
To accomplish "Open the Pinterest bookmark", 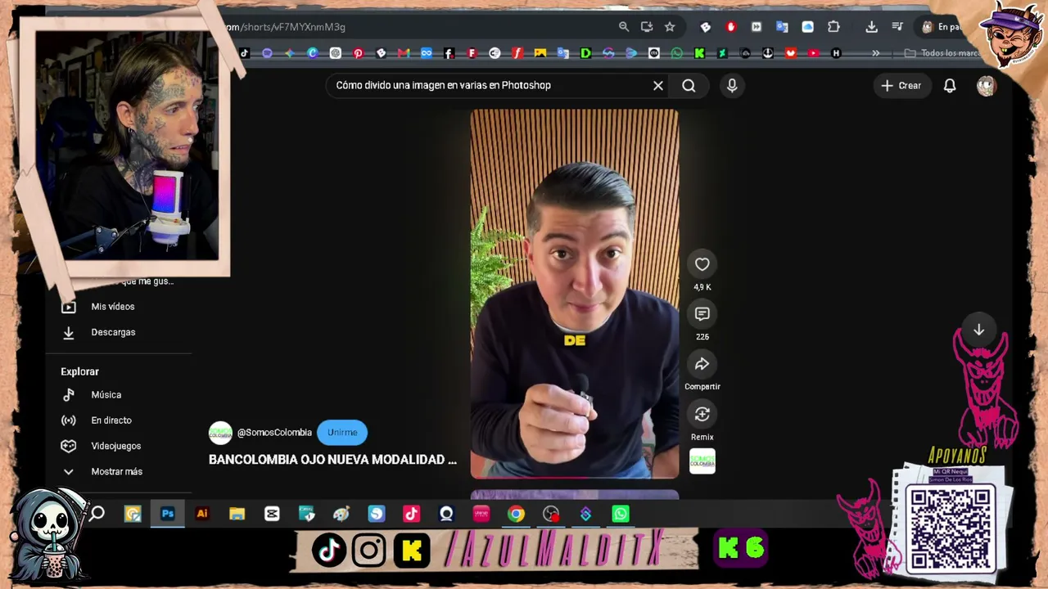I will point(358,53).
